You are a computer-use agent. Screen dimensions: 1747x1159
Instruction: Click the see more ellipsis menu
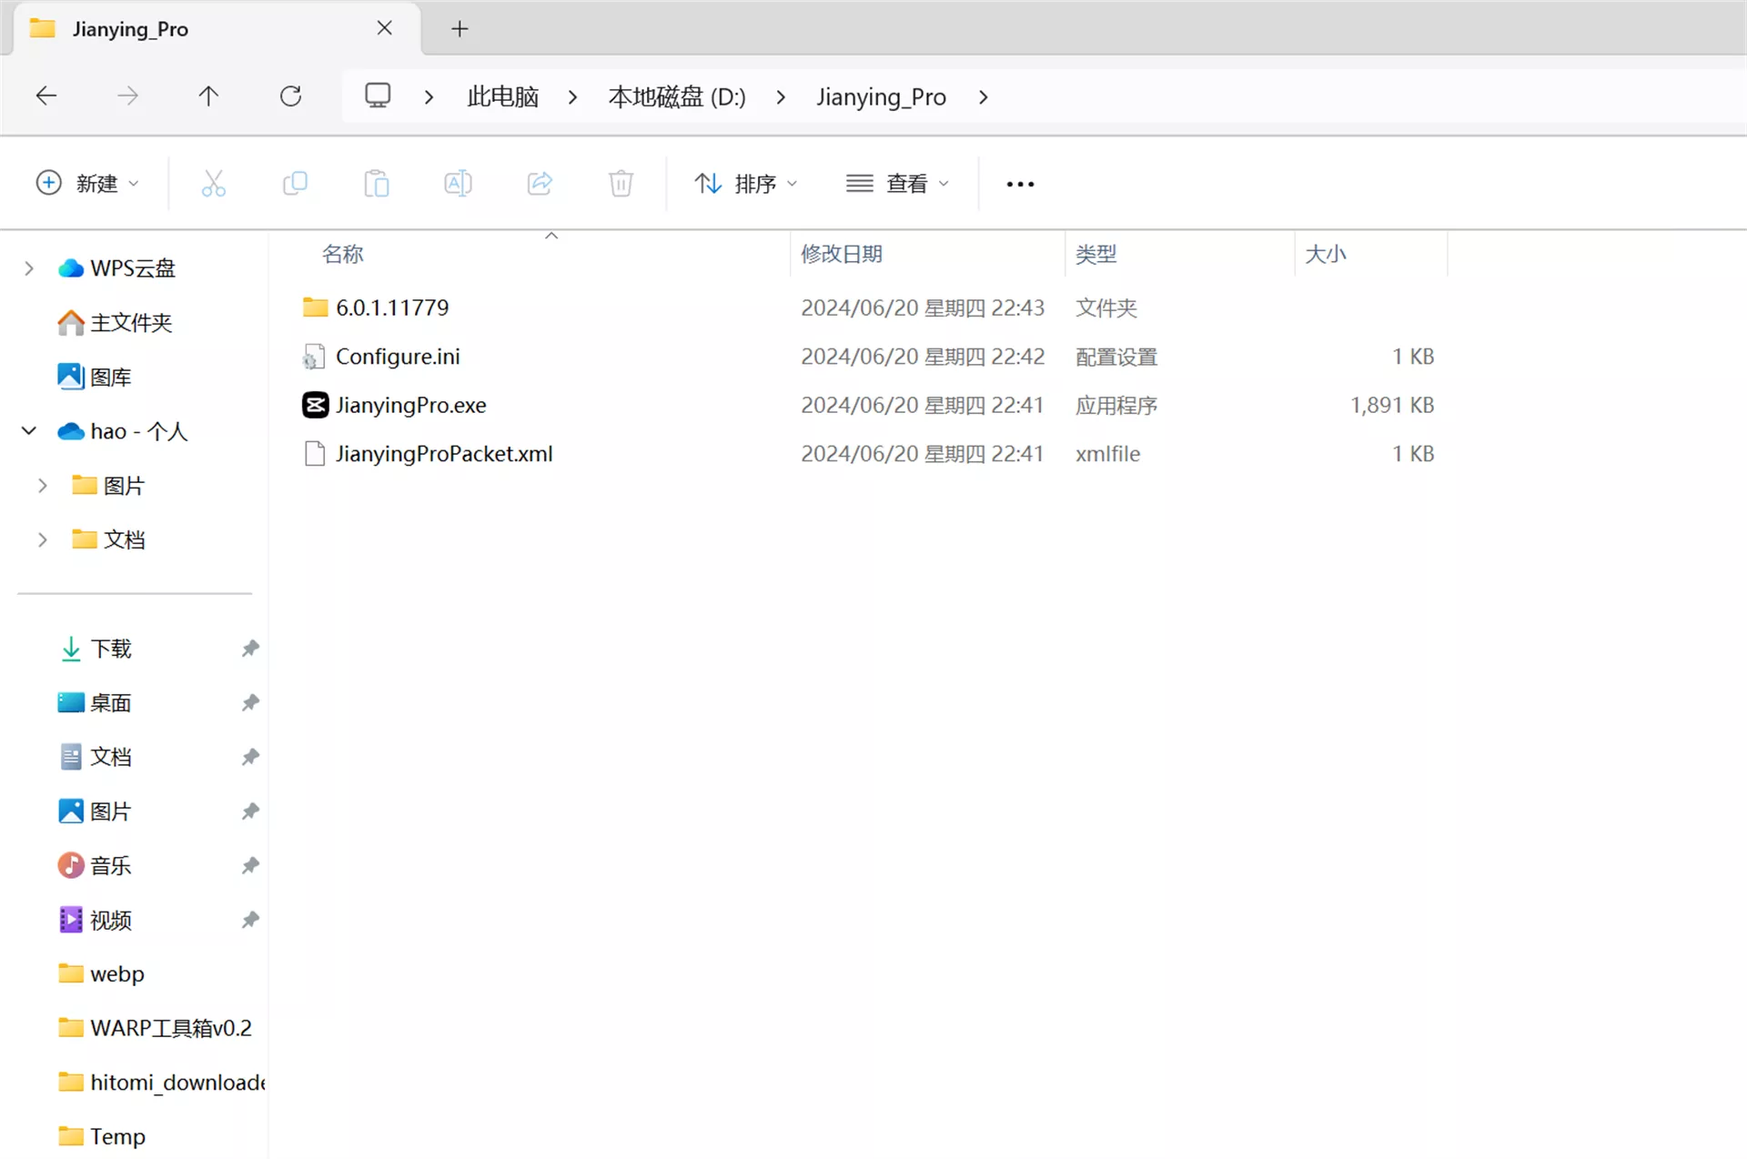(x=1019, y=183)
